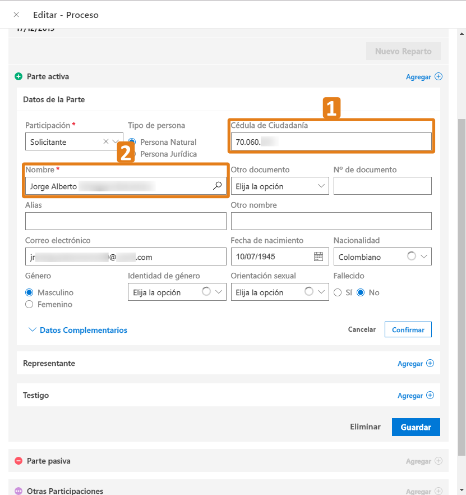Mark Fallecido as Sí
Screen dimensions: 466x495
pyautogui.click(x=338, y=292)
